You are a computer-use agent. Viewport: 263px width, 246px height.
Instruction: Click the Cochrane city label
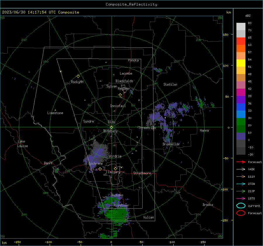(x=96, y=164)
